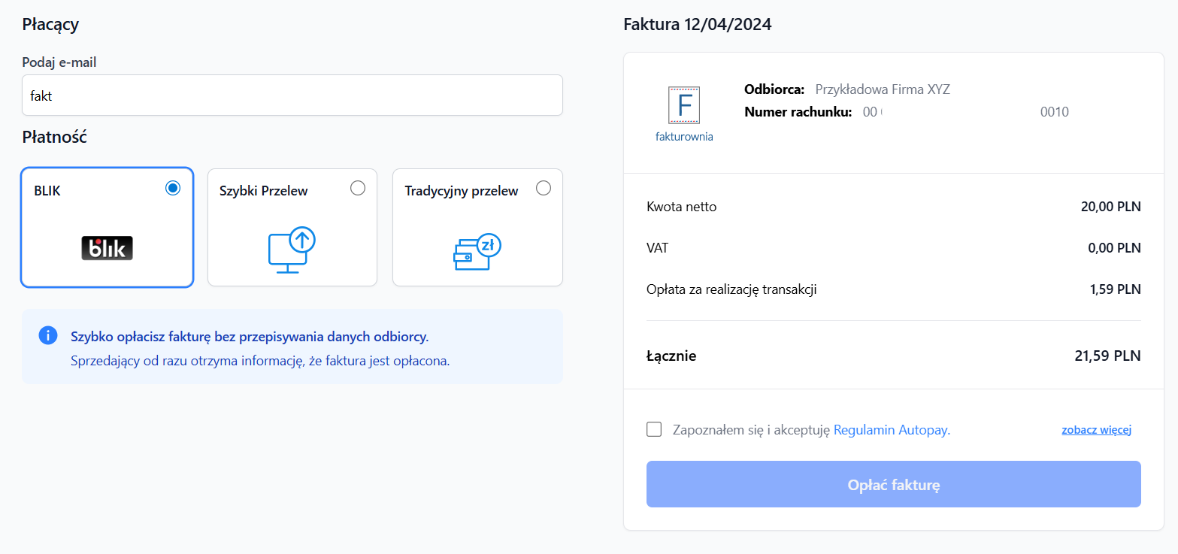
Task: Click the Płatność heading
Action: 54,138
